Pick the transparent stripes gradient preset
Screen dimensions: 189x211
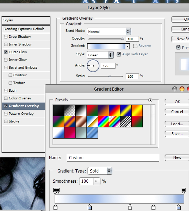pyautogui.click(x=126, y=122)
